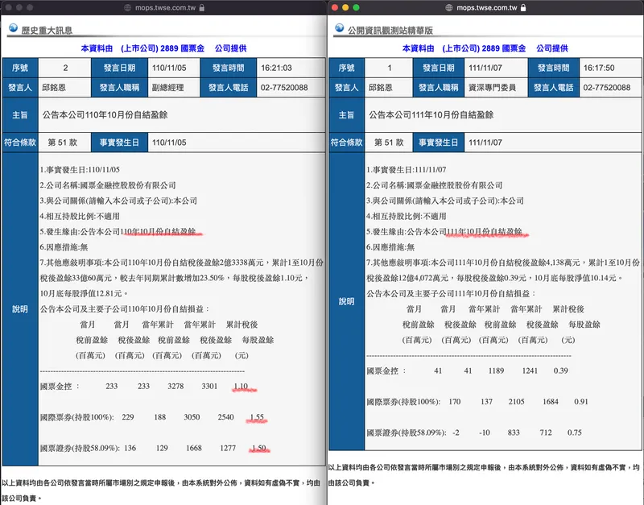Click the 國票證券 EPS value 0.75
This screenshot has width=644, height=505.
click(x=575, y=433)
